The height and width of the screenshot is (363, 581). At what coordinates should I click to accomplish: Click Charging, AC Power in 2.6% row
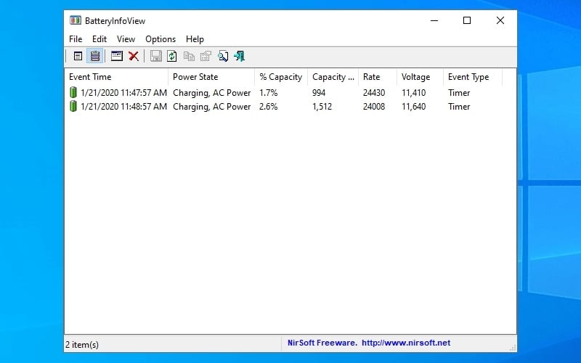click(211, 107)
